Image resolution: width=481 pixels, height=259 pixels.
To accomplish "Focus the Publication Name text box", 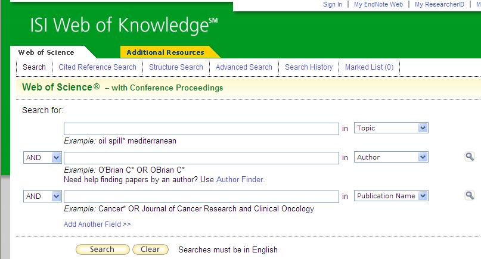I will point(201,196).
